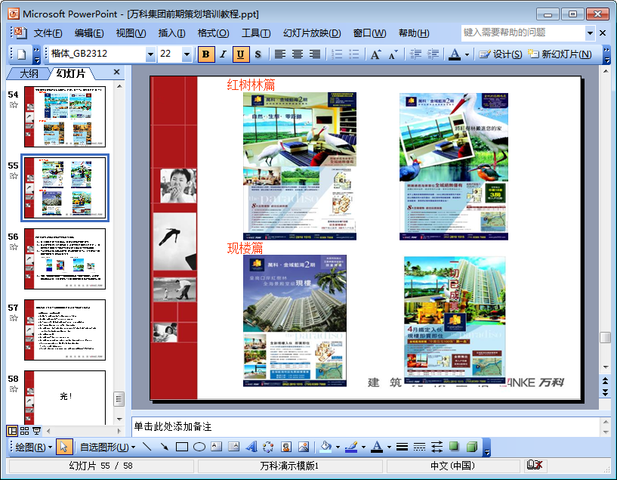Align text right
The image size is (617, 480).
(x=314, y=54)
